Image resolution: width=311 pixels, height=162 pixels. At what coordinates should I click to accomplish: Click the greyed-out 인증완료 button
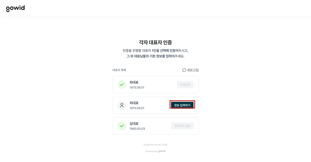pyautogui.click(x=185, y=85)
